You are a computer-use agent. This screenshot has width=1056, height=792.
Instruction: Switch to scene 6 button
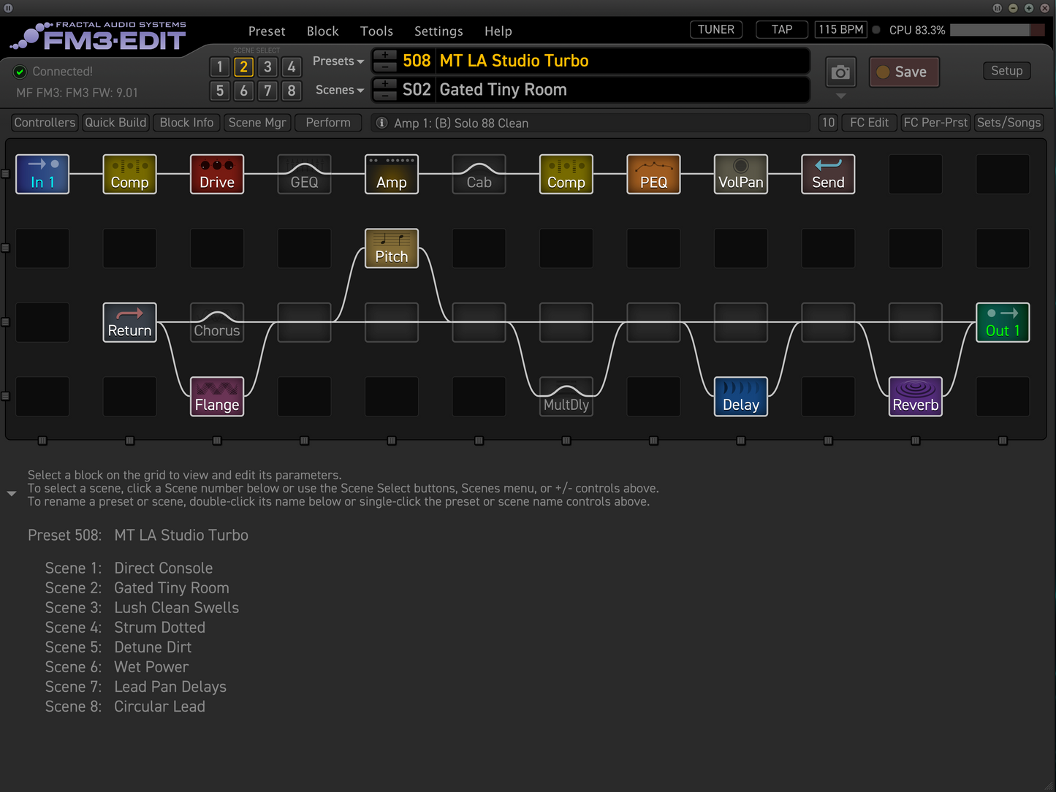pos(243,91)
